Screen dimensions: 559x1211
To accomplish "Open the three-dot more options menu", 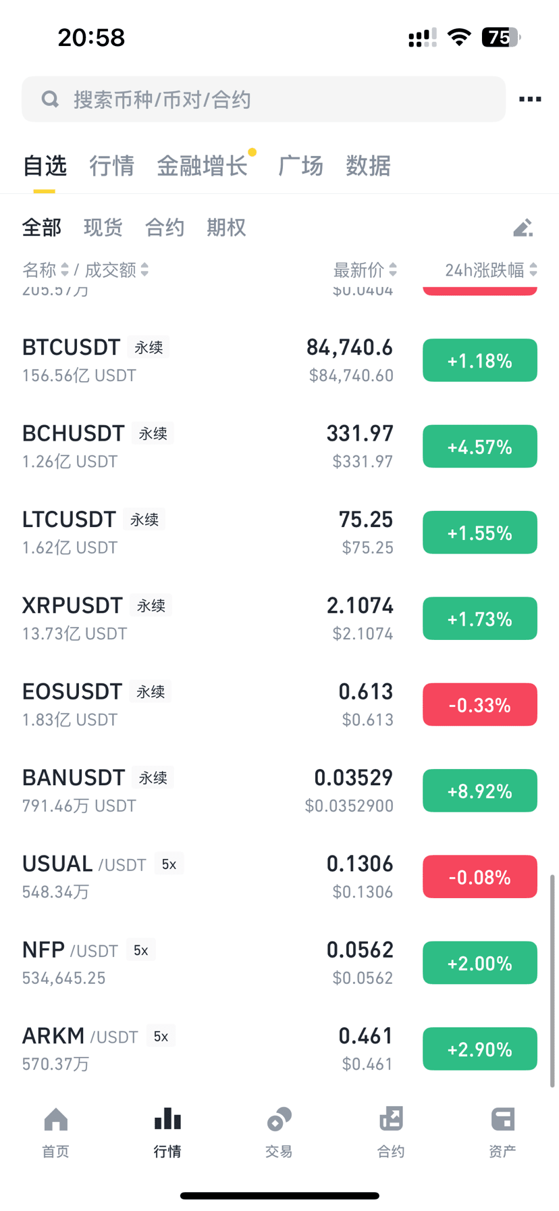I will click(530, 99).
